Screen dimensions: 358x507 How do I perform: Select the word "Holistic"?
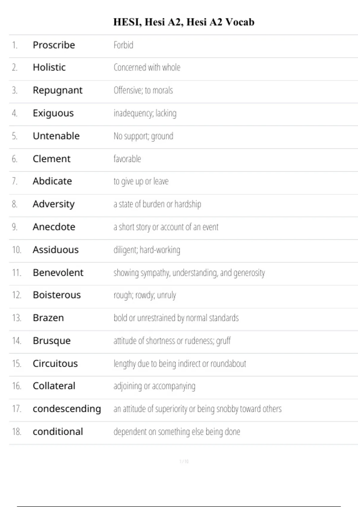49,67
